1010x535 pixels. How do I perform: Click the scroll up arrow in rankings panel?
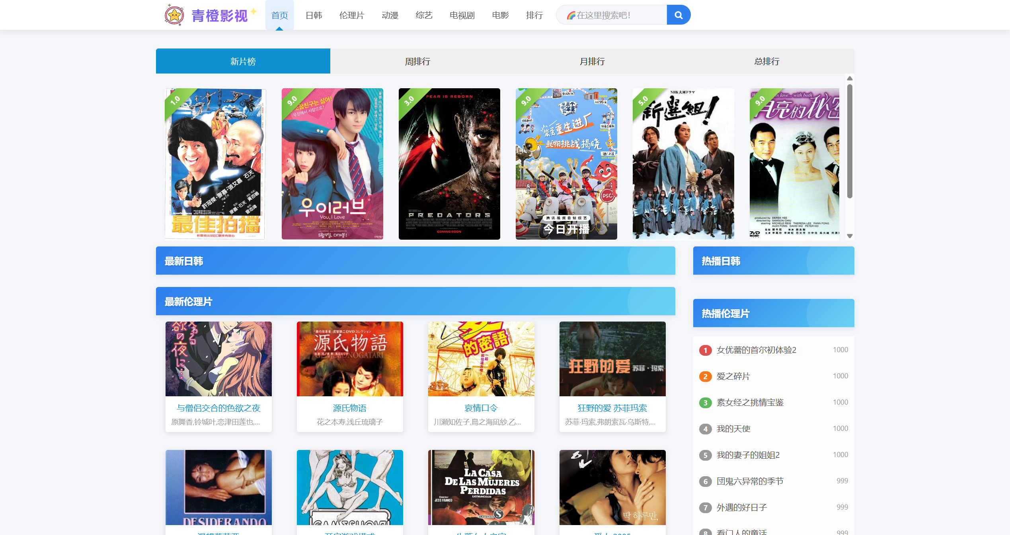pos(849,78)
